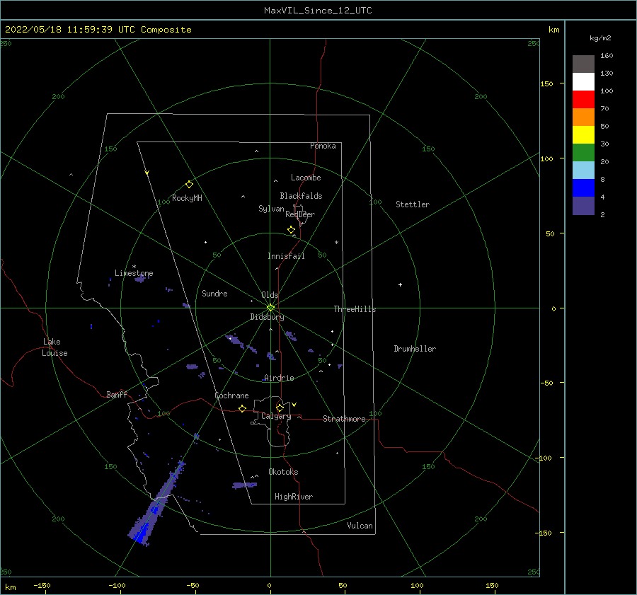Click the white plus marker east of ThreeHills

pos(400,284)
